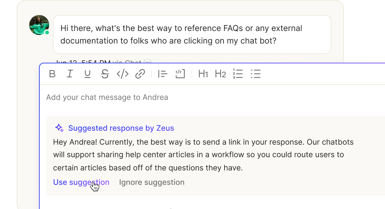
Task: Open Andrea's profile avatar
Action: (x=39, y=25)
